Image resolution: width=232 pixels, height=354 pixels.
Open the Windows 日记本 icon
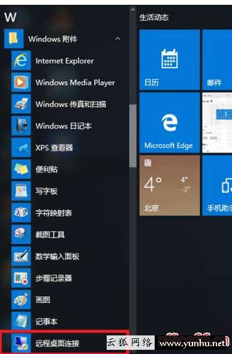21,125
